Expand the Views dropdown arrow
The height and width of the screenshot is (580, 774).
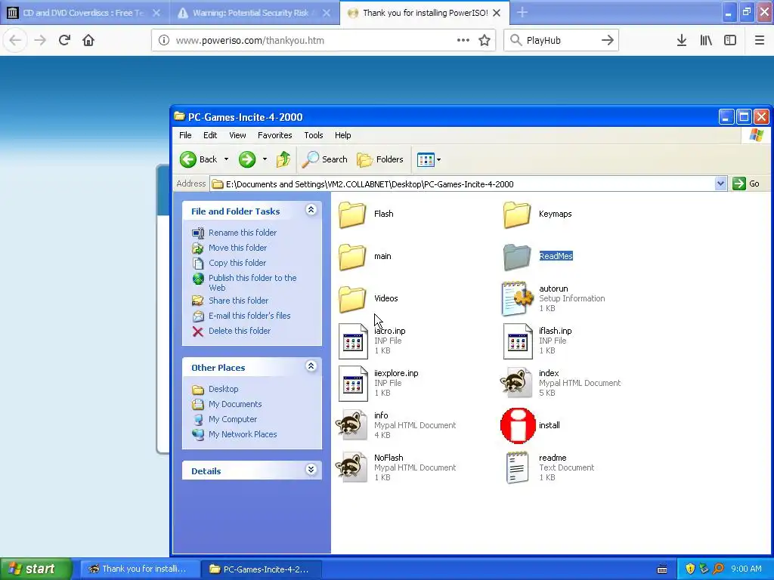(x=439, y=160)
